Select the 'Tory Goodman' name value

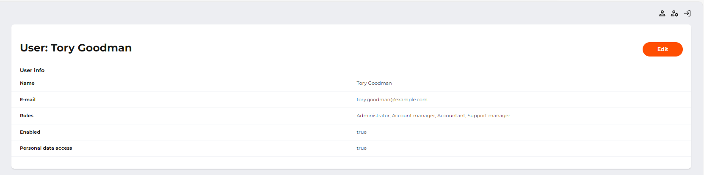coord(374,83)
